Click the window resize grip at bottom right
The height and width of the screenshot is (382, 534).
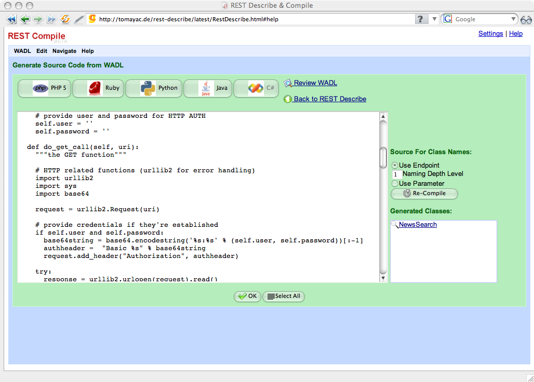(x=530, y=378)
